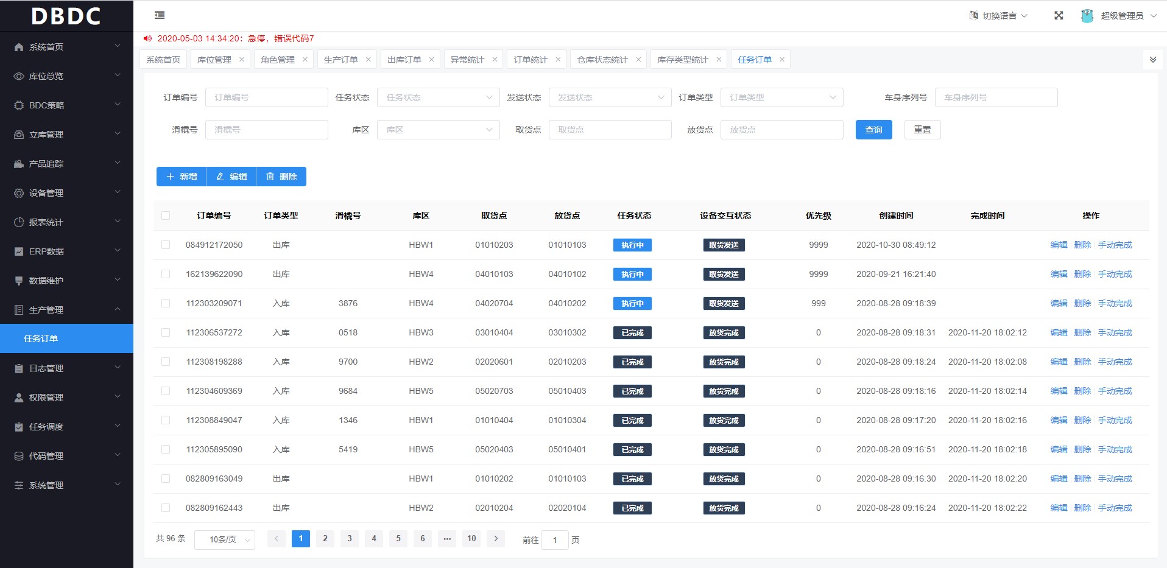Check the row for order 112306537272
Screen dimensions: 1167x568
point(166,332)
